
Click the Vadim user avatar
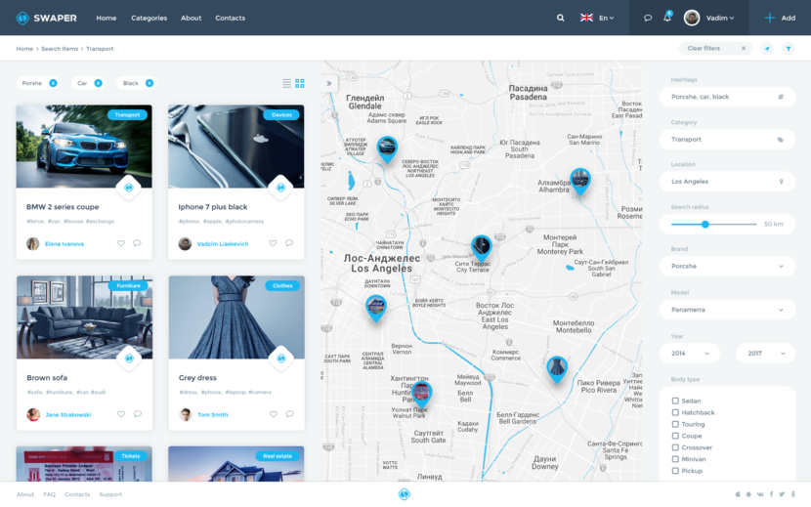pyautogui.click(x=692, y=19)
